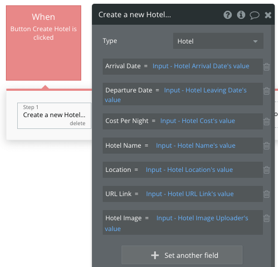
Task: Close the Create a new Hotel panel
Action: tap(268, 15)
